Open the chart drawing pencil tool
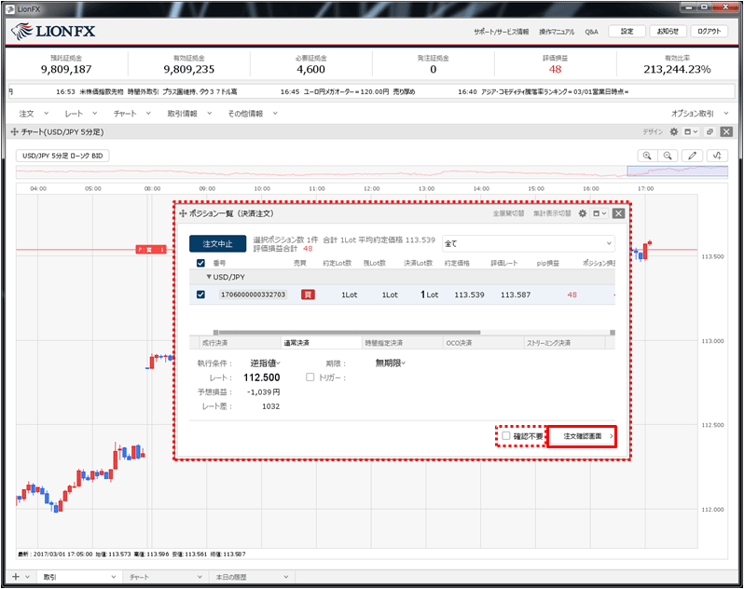Screen dimensions: 744x589 coord(693,156)
